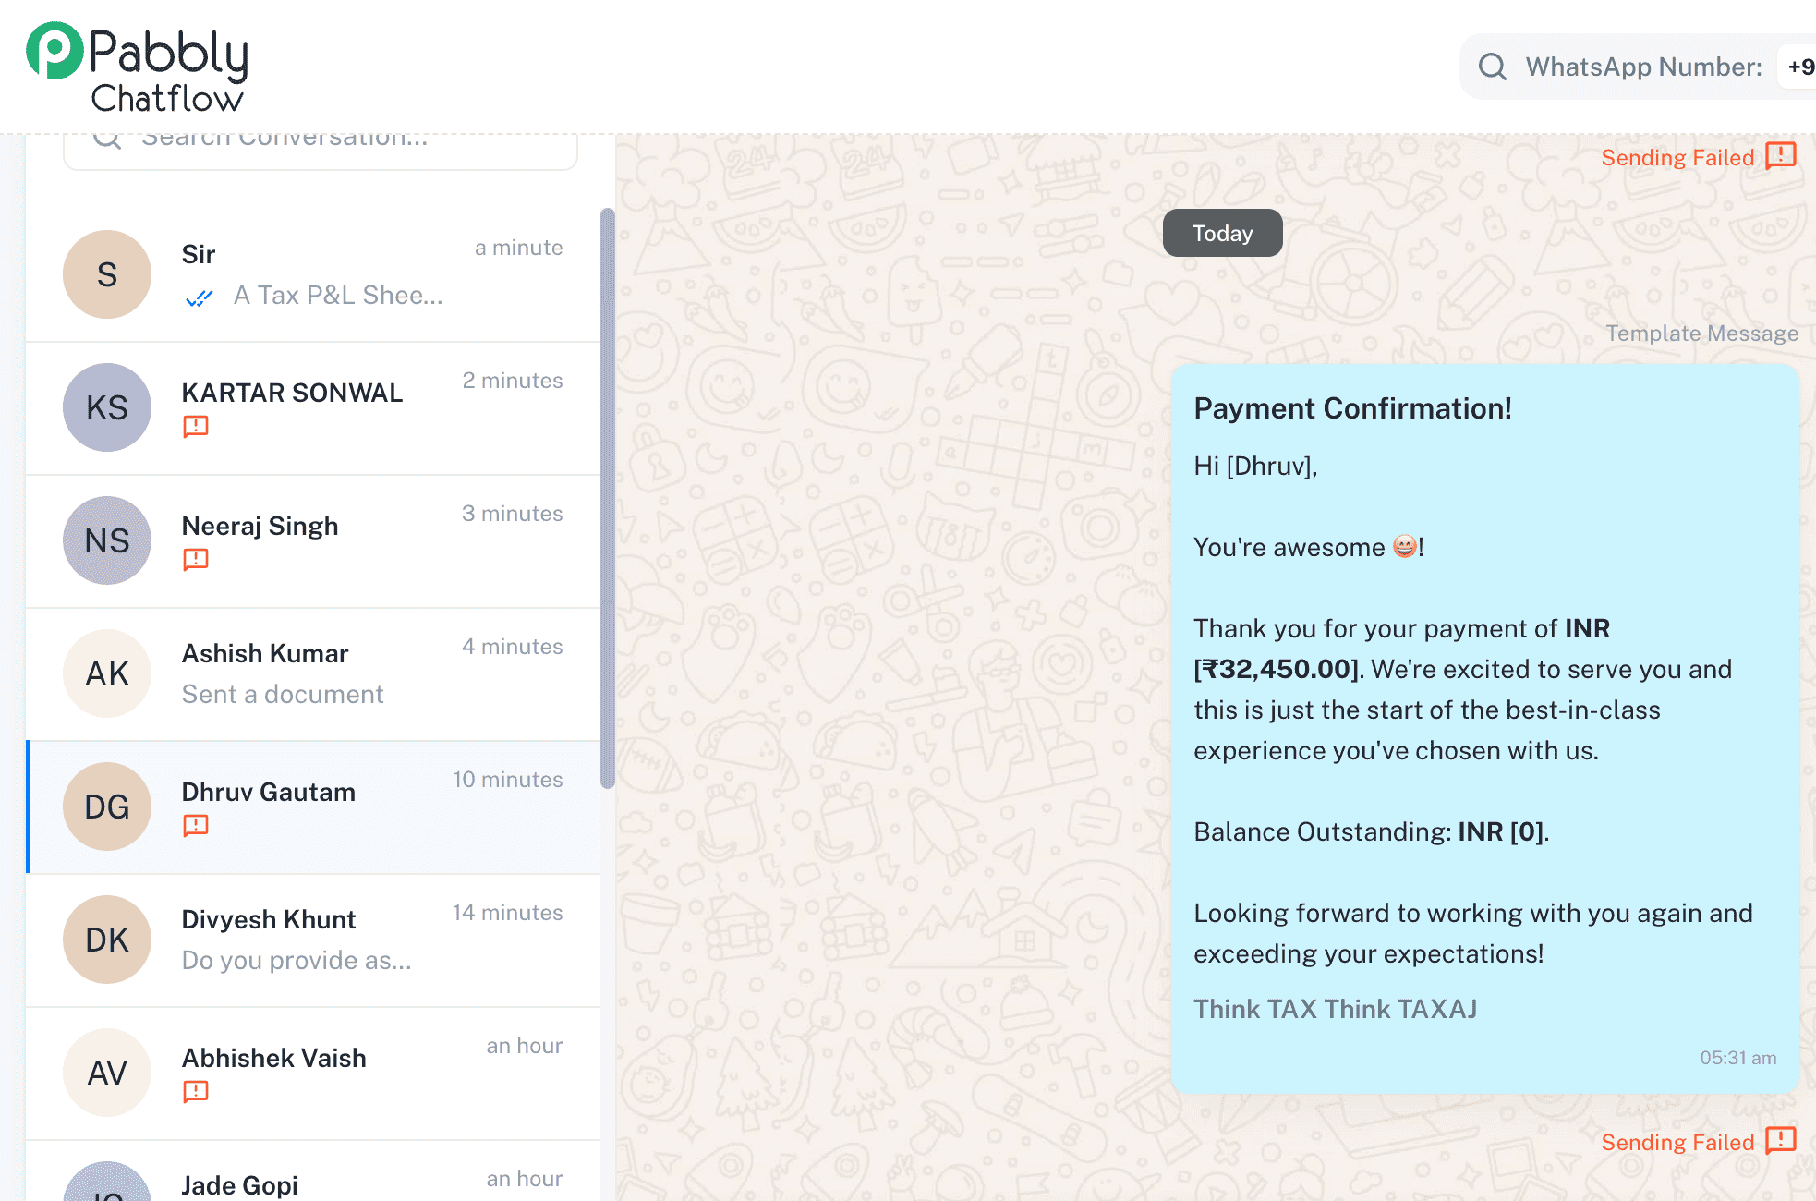Open the Ashish Kumar conversation
Image resolution: width=1816 pixels, height=1201 pixels.
click(313, 673)
